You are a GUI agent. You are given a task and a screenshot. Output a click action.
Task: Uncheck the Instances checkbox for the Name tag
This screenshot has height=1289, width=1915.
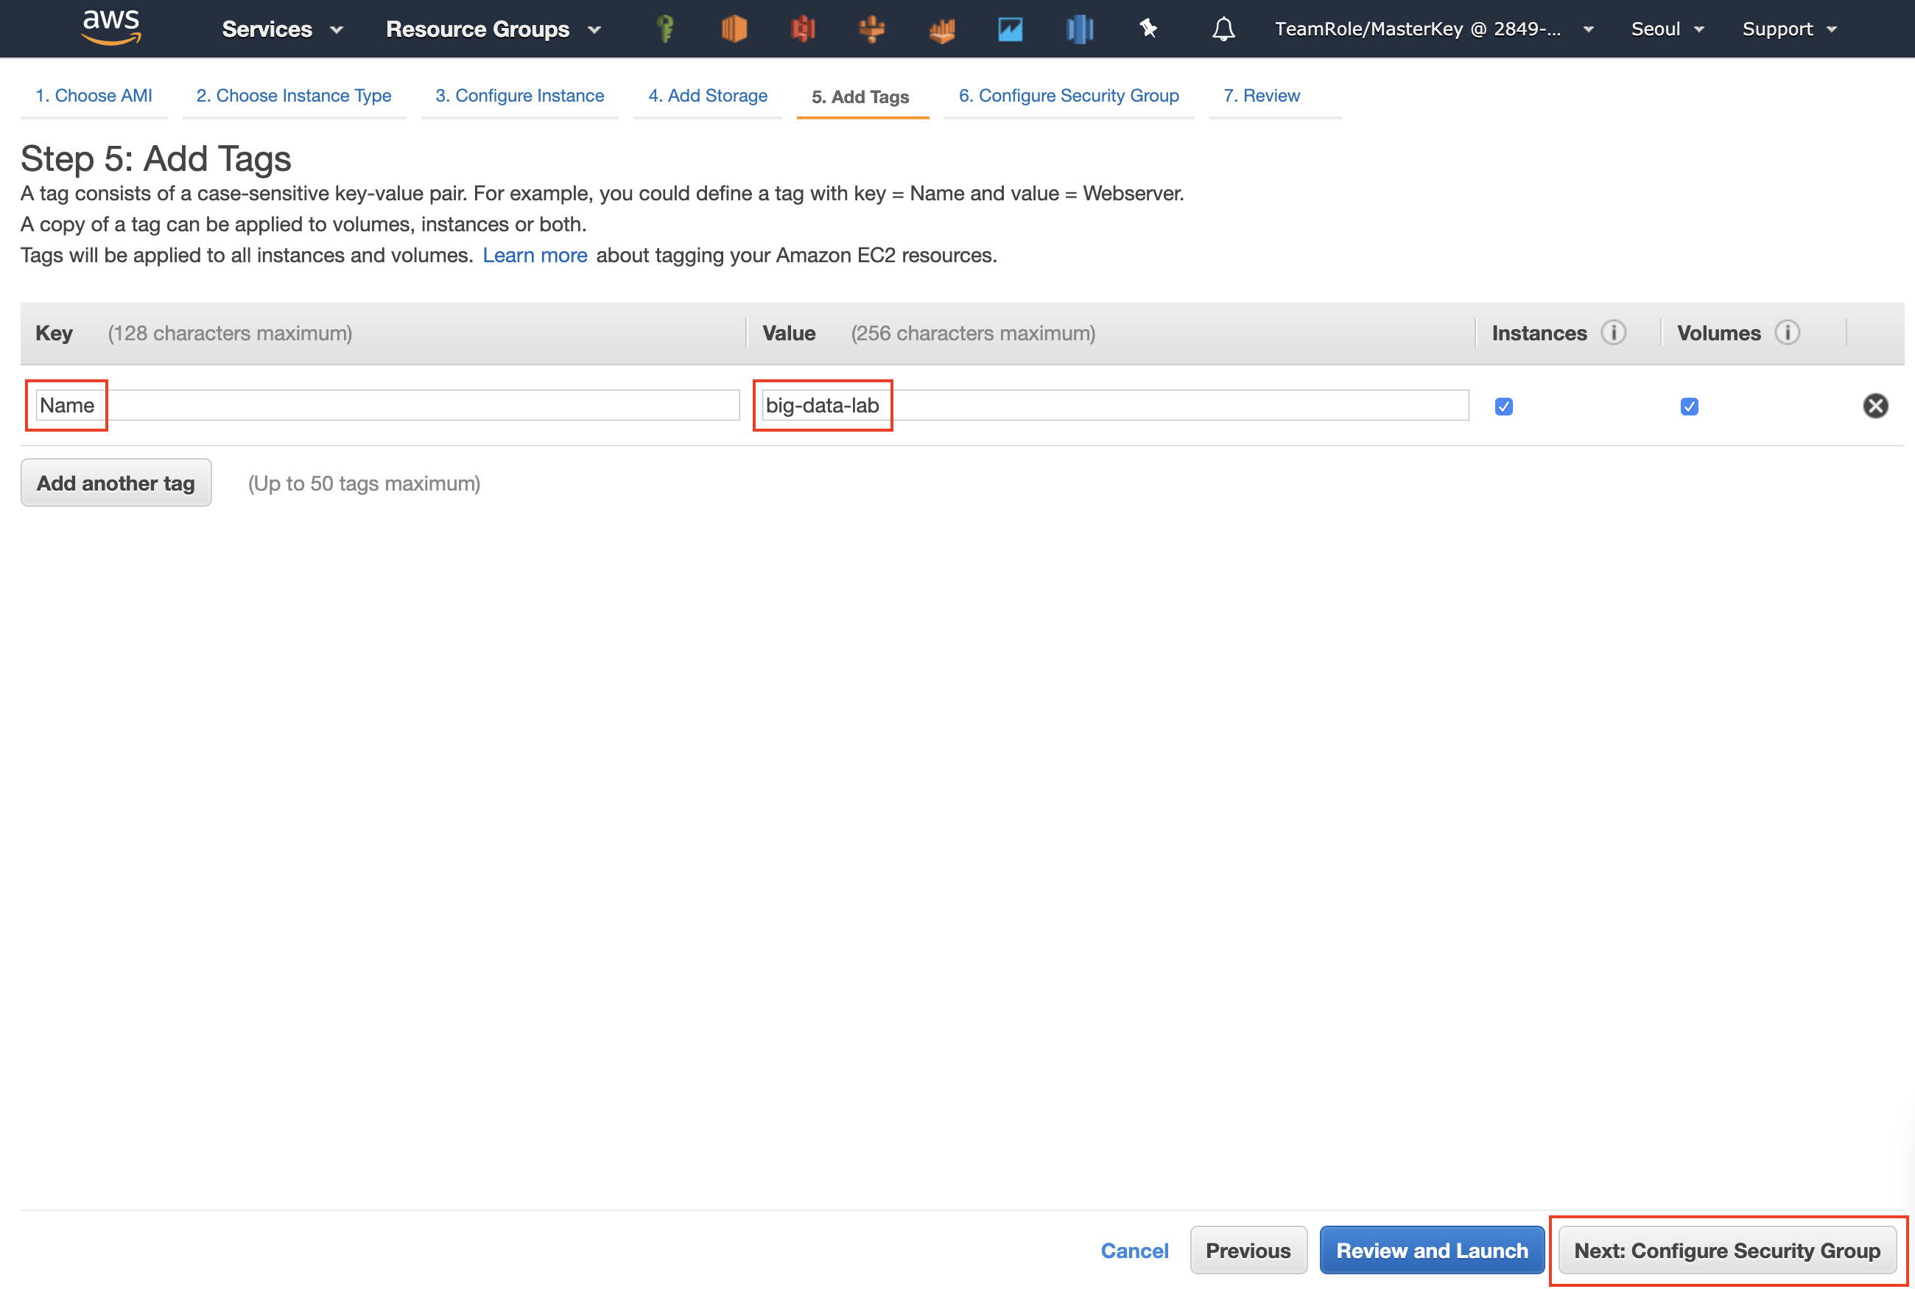(x=1503, y=406)
